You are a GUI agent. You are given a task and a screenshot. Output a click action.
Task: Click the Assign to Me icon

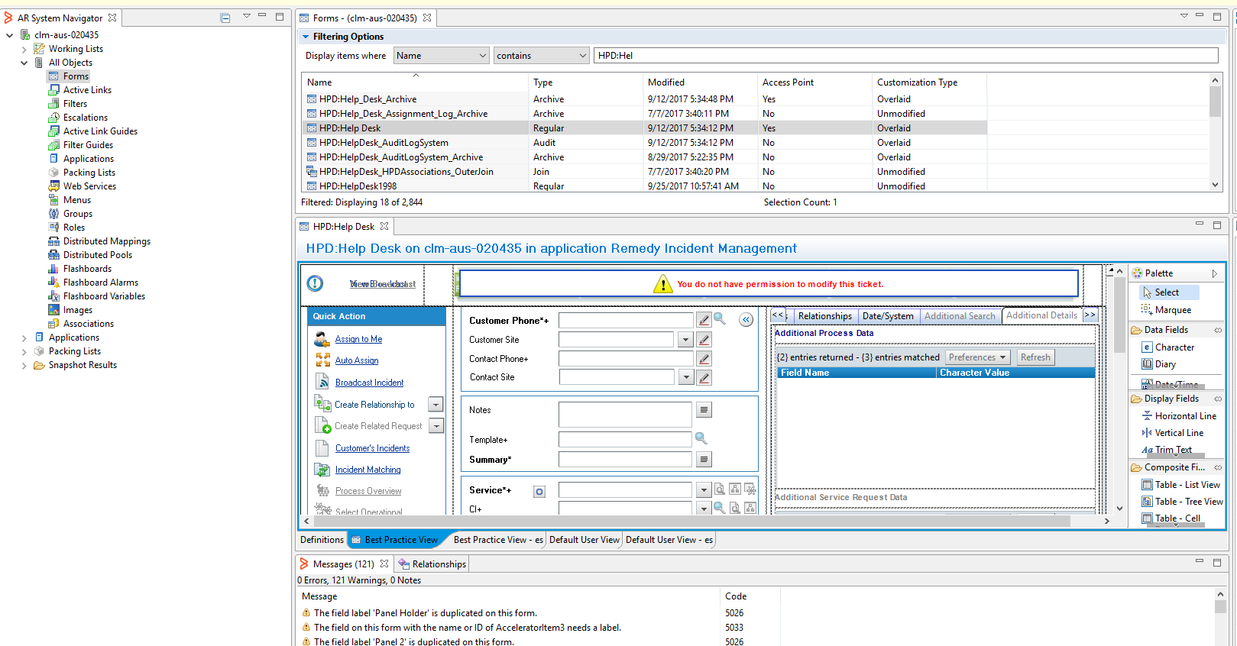pyautogui.click(x=322, y=339)
